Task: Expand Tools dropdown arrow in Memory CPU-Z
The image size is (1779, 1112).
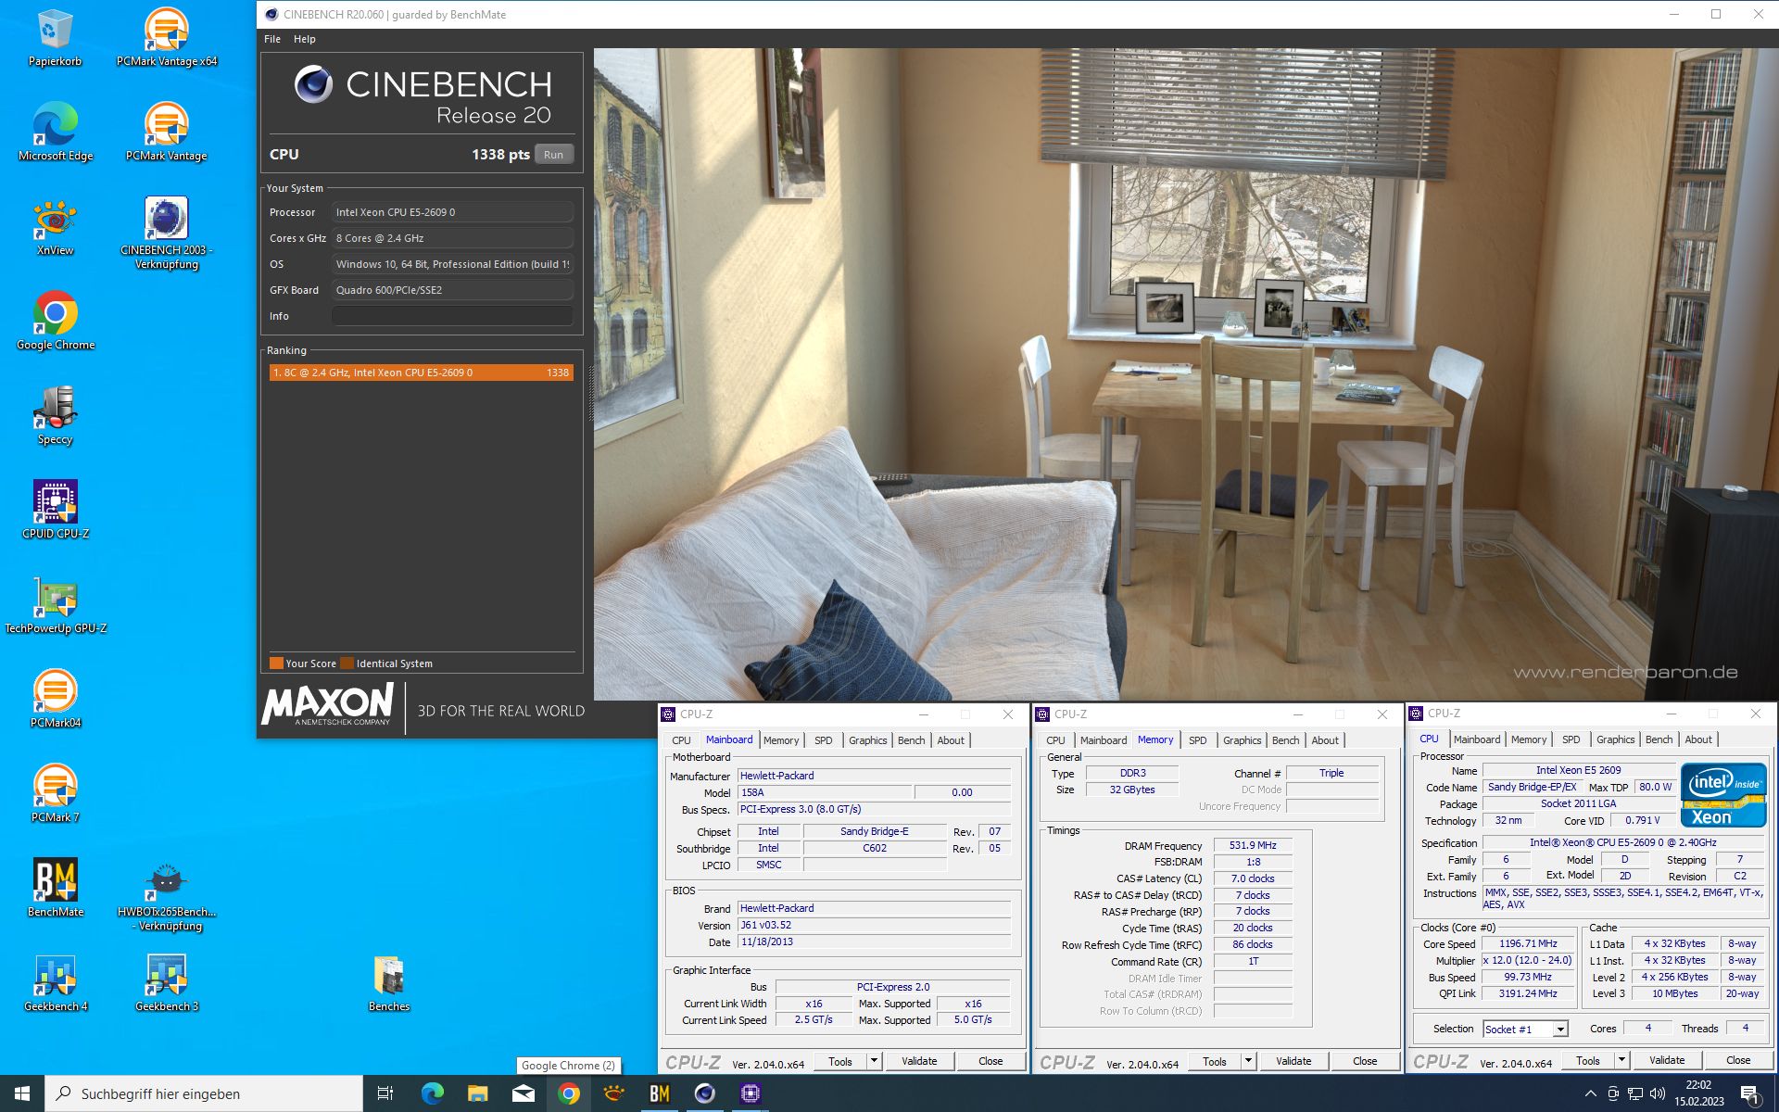Action: coord(1248,1061)
